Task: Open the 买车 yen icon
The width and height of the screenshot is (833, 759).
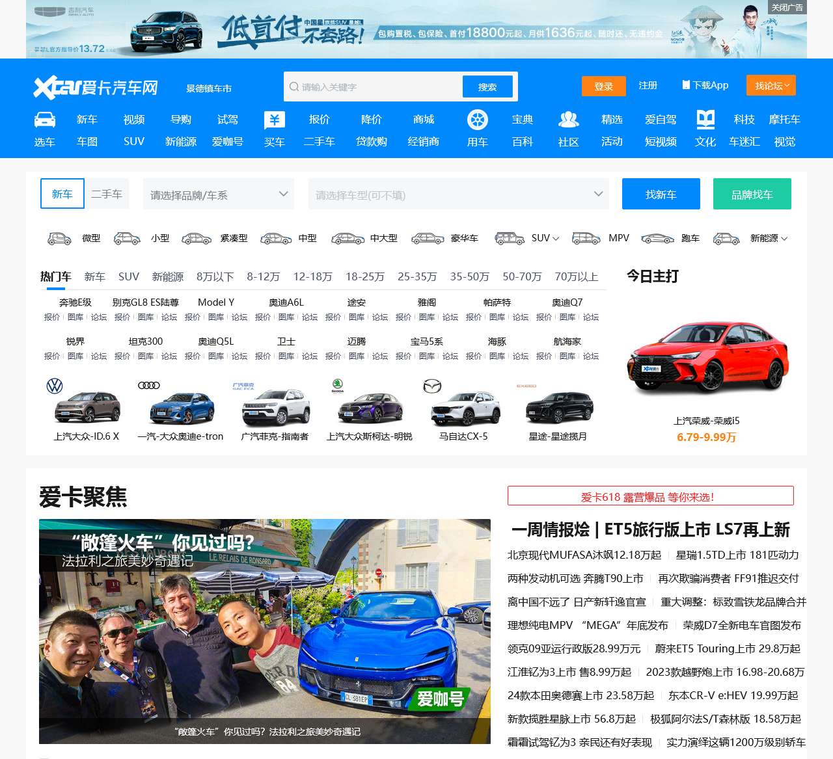Action: (274, 120)
